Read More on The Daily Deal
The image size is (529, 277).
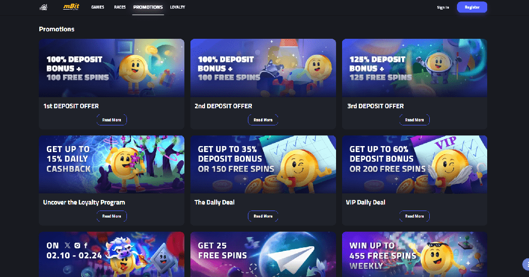point(263,216)
